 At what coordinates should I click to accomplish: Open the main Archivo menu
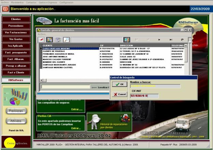[5, 2]
